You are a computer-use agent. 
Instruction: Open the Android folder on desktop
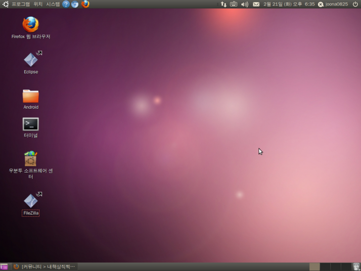click(31, 96)
